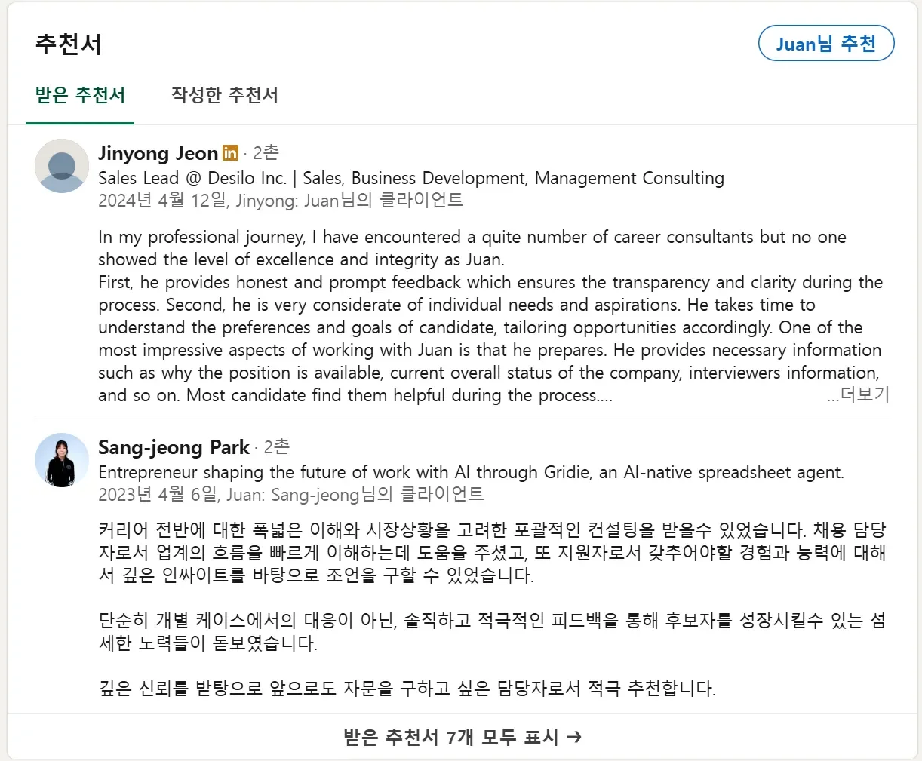Open the Jinyong Jeon name link

coord(158,153)
